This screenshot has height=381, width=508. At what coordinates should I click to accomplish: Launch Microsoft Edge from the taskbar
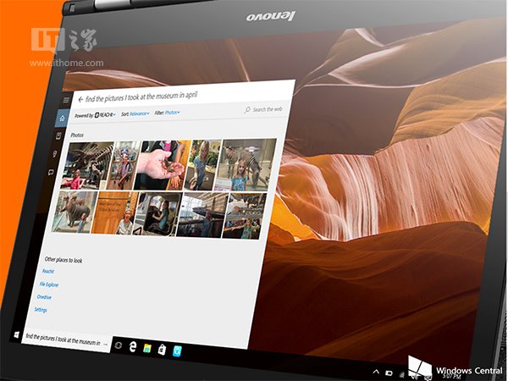point(133,346)
